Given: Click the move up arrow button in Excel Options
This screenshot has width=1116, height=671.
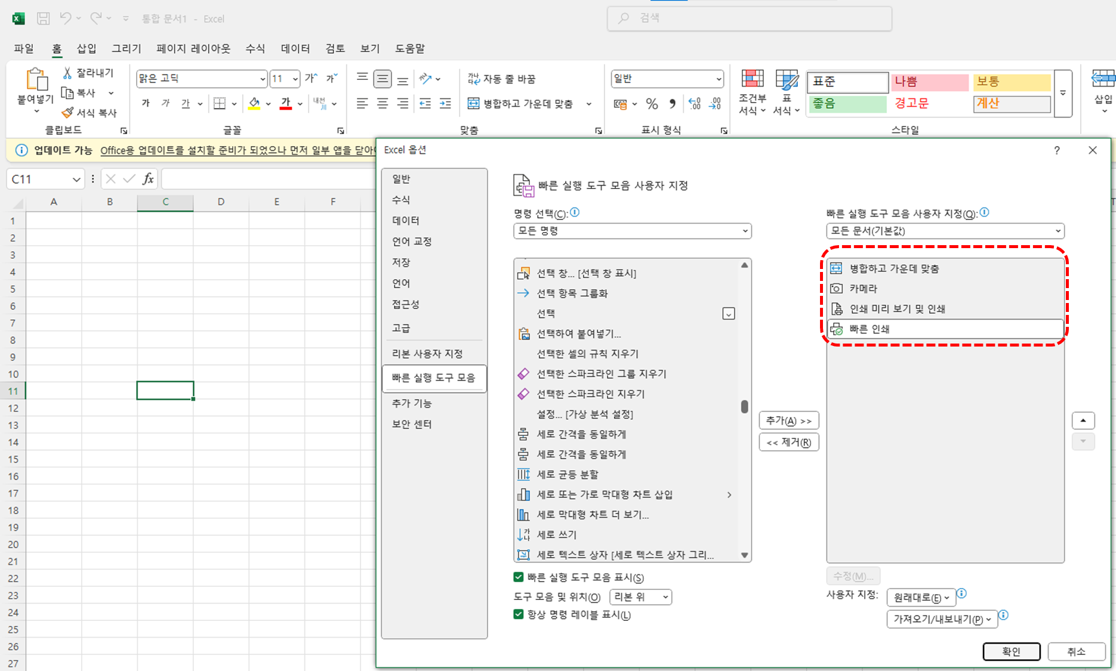Looking at the screenshot, I should coord(1083,420).
